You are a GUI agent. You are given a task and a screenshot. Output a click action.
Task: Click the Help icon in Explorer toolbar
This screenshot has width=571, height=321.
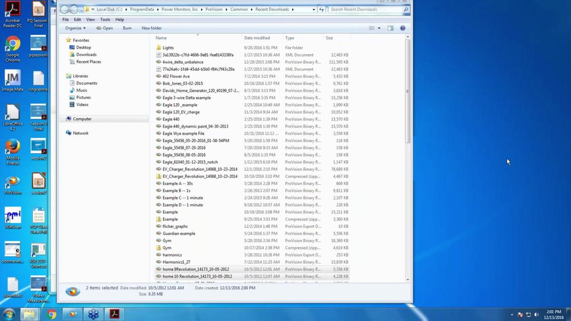[x=403, y=28]
